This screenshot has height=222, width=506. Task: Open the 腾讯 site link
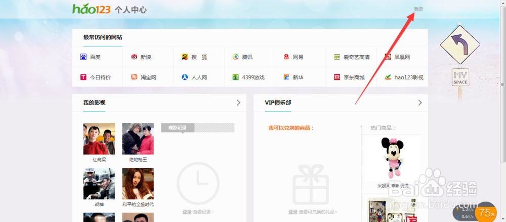tap(247, 57)
